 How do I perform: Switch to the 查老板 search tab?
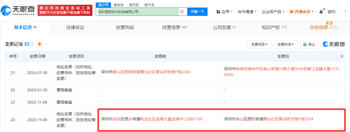point(119,5)
